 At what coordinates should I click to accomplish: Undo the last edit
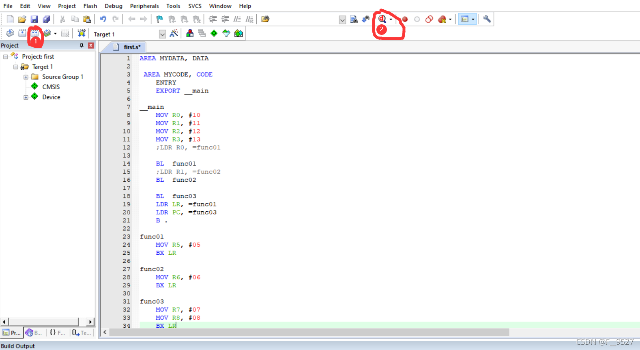103,19
